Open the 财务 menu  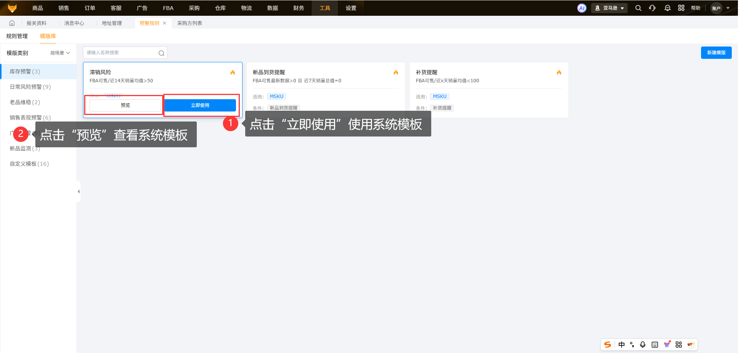point(299,8)
